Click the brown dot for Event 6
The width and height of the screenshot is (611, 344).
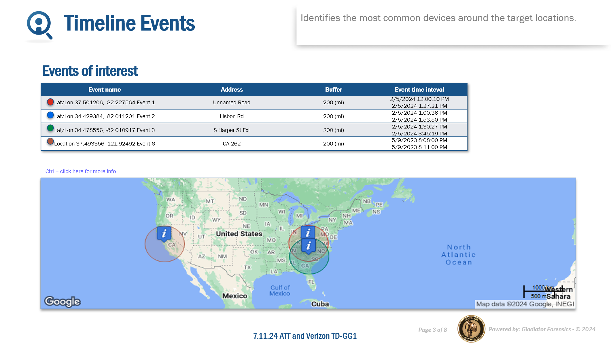tap(50, 141)
